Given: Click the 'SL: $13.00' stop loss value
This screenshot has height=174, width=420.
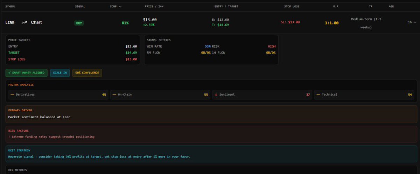Looking at the screenshot, I should pos(290,22).
